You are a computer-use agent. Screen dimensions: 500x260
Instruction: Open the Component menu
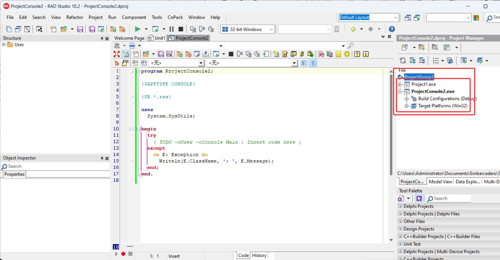click(134, 17)
